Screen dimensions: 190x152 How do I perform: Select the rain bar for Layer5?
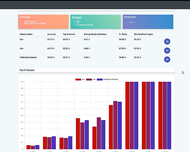(x=99, y=133)
